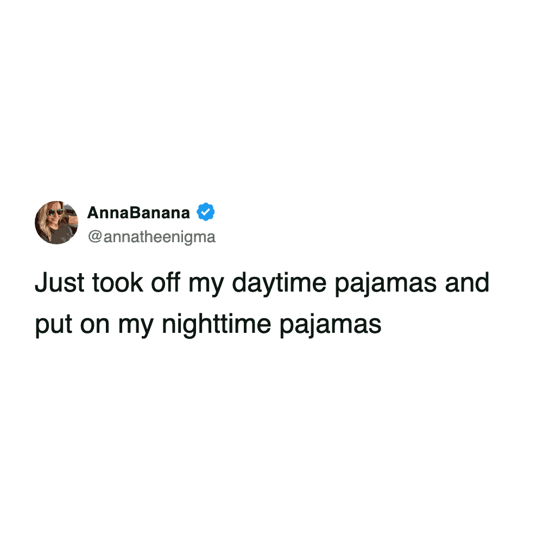Click the word "took" in the tweet

(118, 283)
